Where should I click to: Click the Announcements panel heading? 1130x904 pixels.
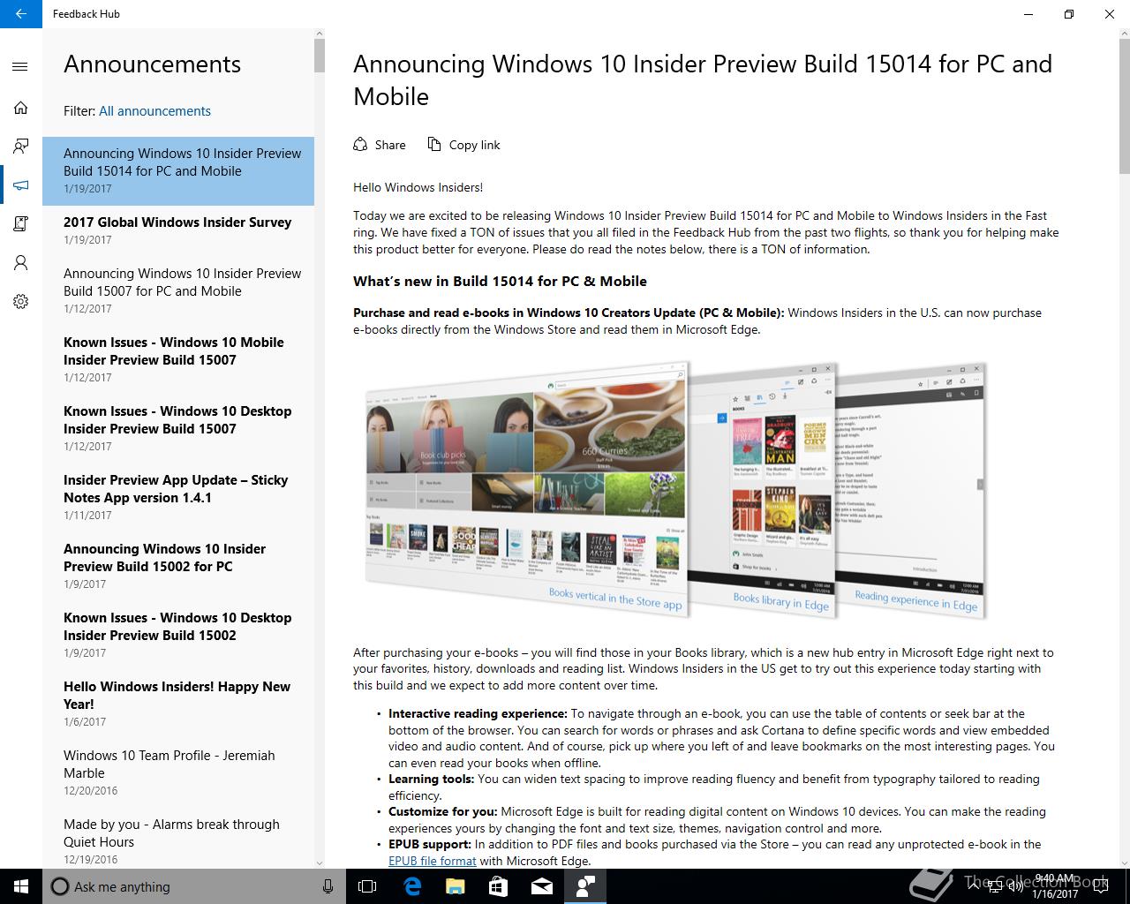(x=152, y=64)
